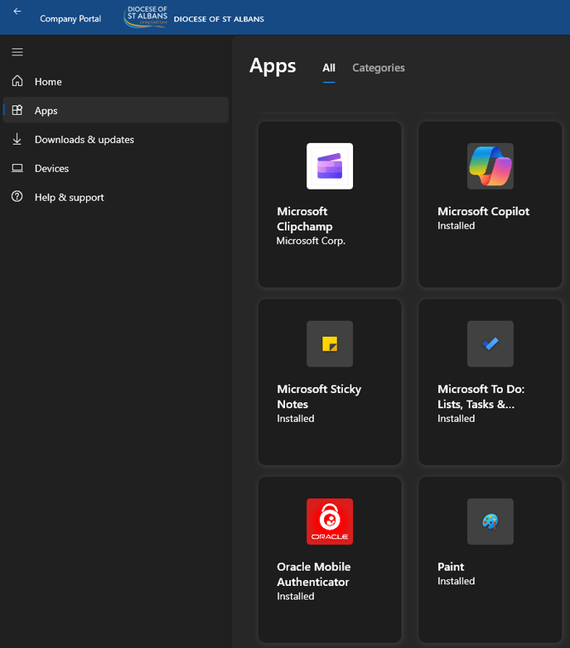Click the Microsoft To Do checkmark icon

click(490, 344)
